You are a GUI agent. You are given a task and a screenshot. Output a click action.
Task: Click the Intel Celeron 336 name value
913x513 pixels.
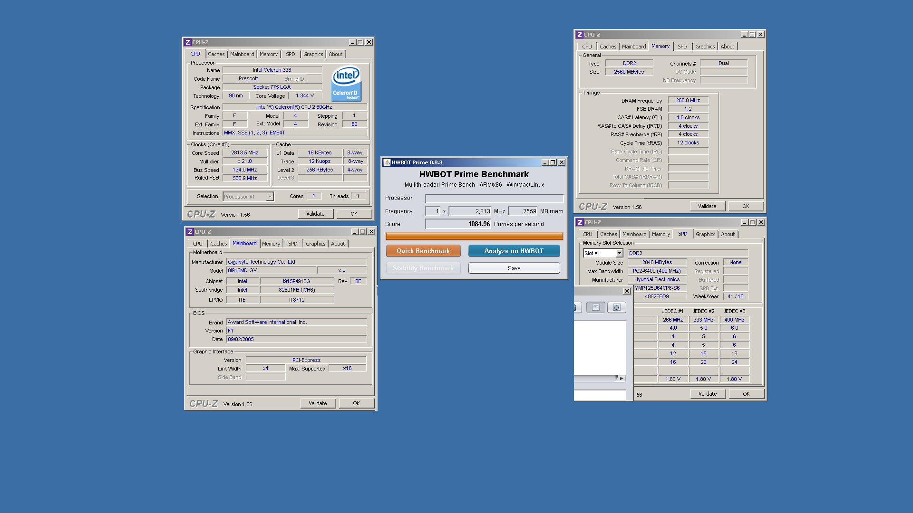[272, 70]
